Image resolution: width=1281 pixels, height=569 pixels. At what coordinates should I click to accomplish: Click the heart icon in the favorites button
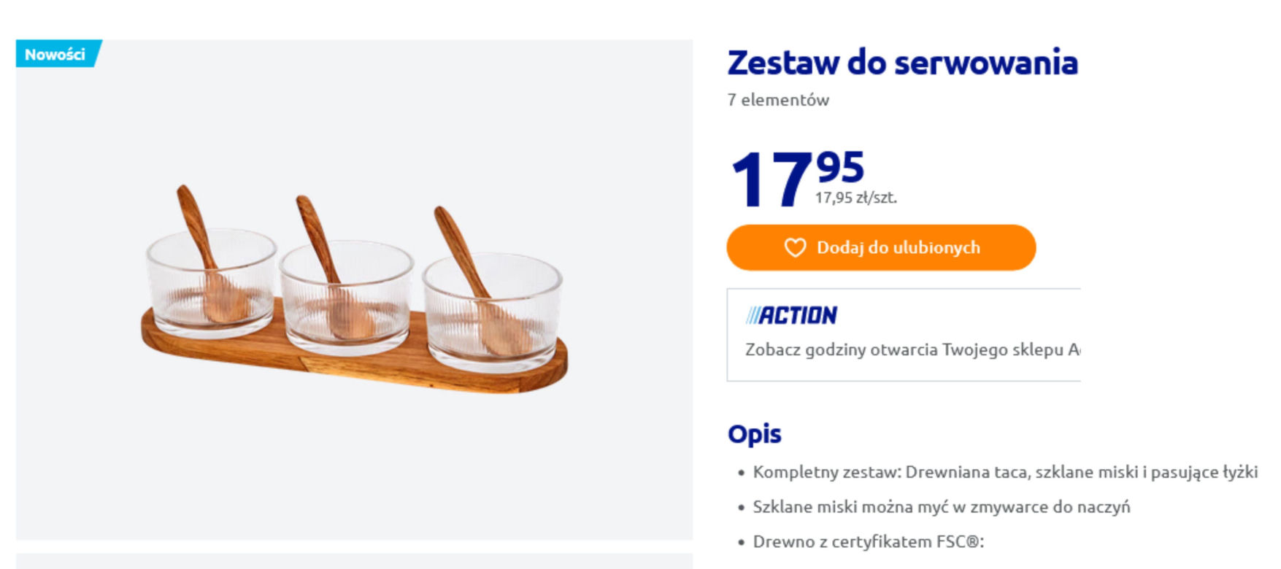(795, 248)
